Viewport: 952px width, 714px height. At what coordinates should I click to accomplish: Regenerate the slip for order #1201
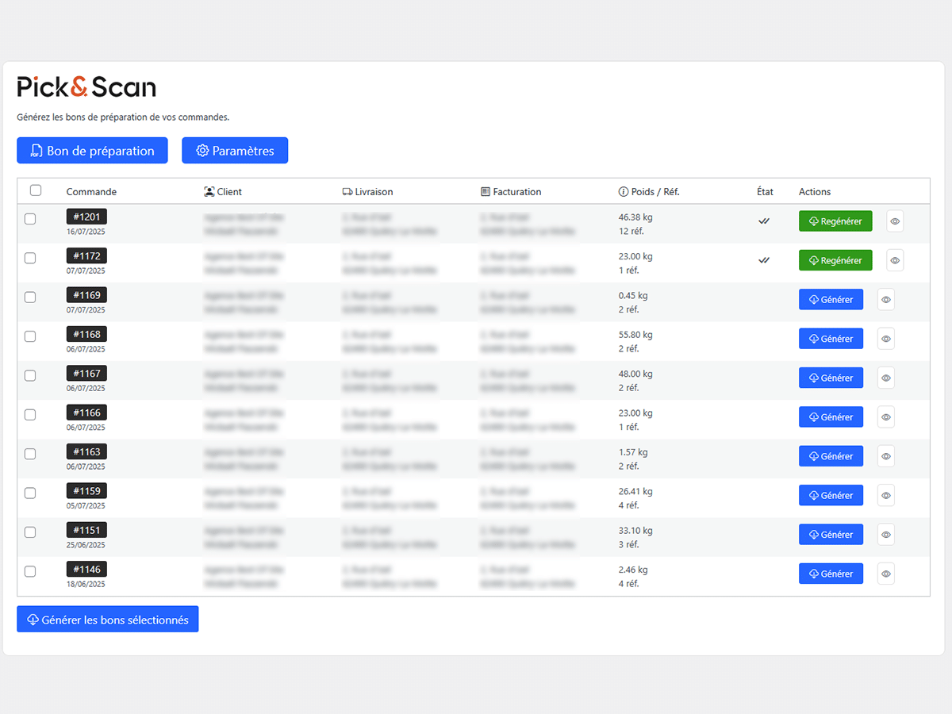pos(835,221)
